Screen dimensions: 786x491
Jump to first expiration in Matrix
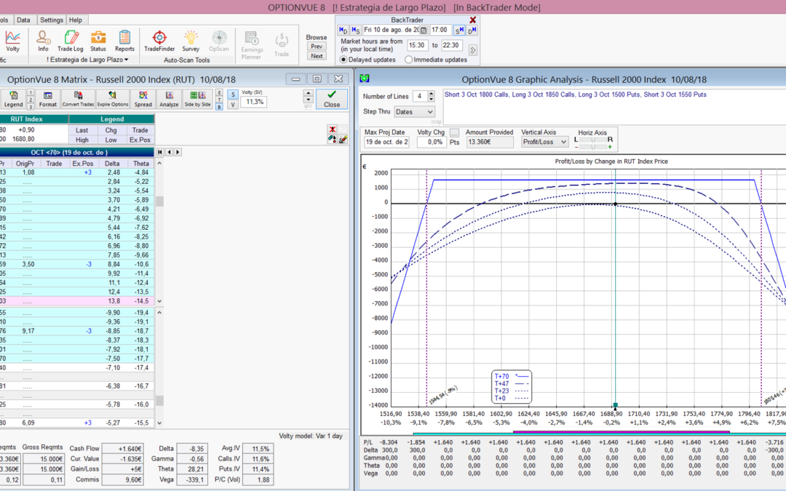point(160,152)
